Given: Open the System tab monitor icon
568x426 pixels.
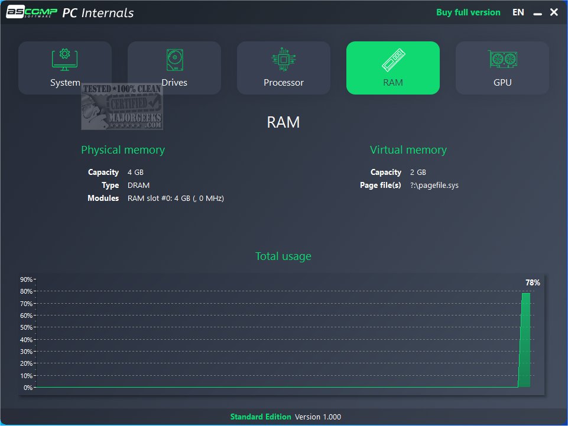Looking at the screenshot, I should point(64,60).
